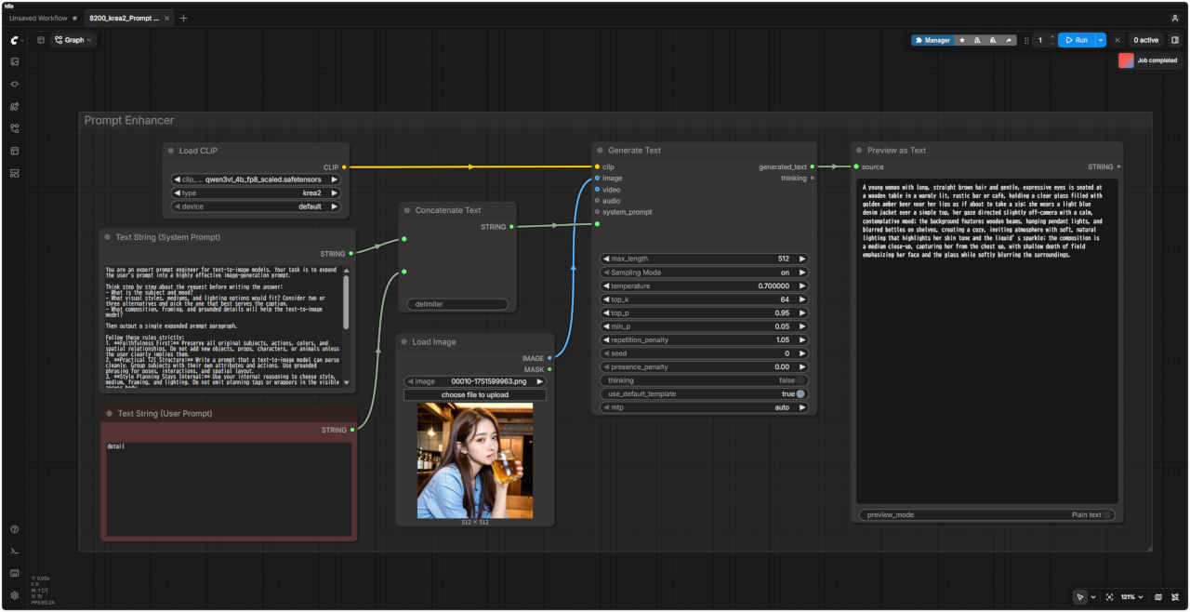Image resolution: width=1190 pixels, height=612 pixels.
Task: Click the 0 active jobs button
Action: click(x=1145, y=40)
